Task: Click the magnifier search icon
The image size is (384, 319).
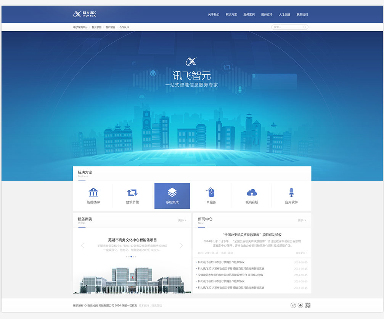Action: [305, 27]
